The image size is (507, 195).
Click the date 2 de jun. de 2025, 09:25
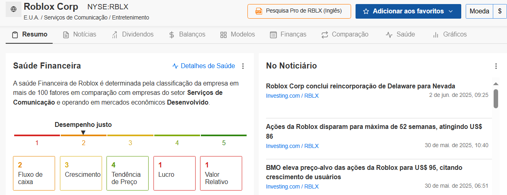(x=459, y=95)
